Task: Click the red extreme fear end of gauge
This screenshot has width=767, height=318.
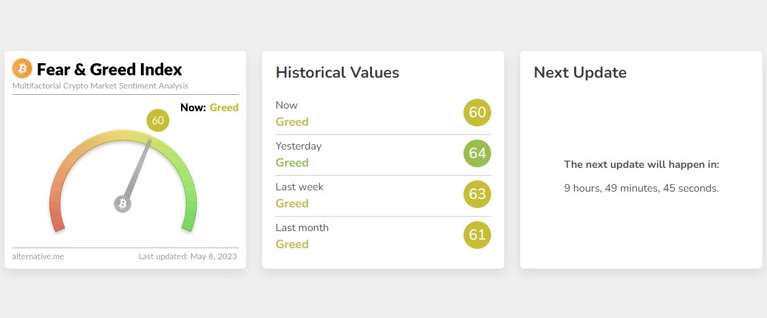Action: (57, 223)
